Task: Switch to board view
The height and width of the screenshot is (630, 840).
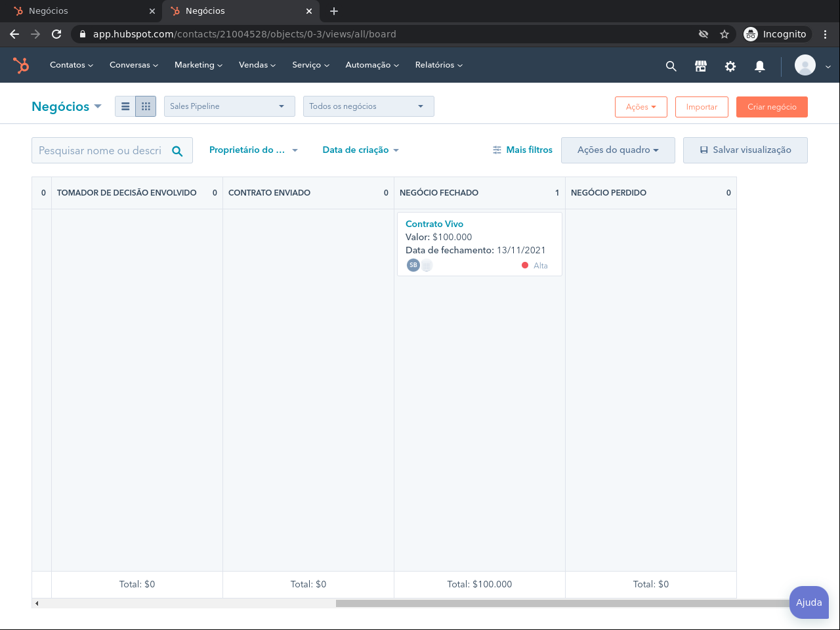Action: point(146,106)
